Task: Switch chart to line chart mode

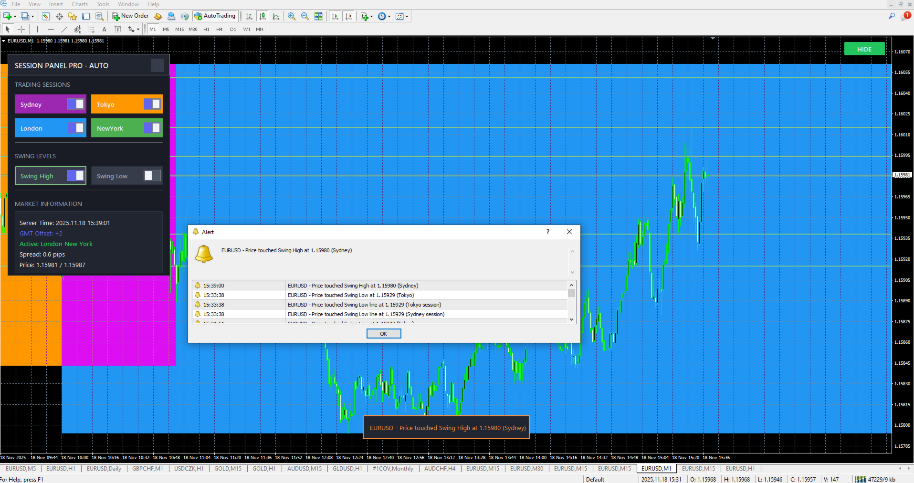Action: point(276,16)
